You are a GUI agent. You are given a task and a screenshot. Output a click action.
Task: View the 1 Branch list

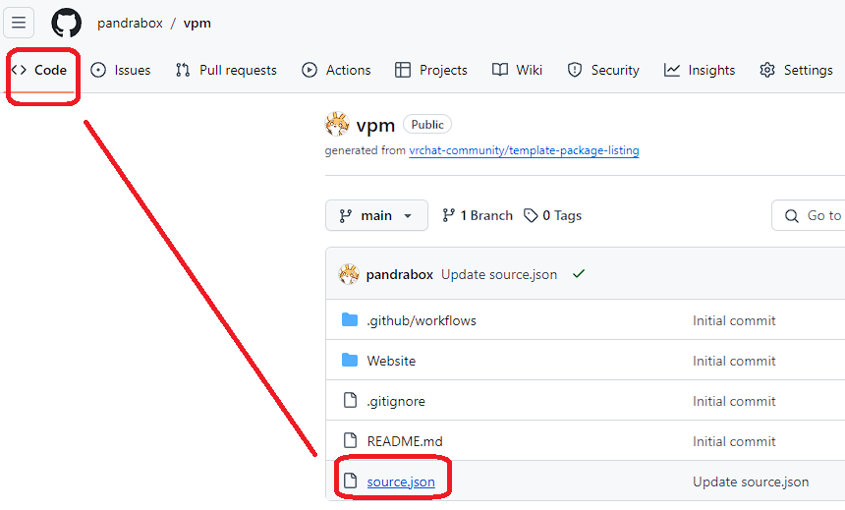478,216
